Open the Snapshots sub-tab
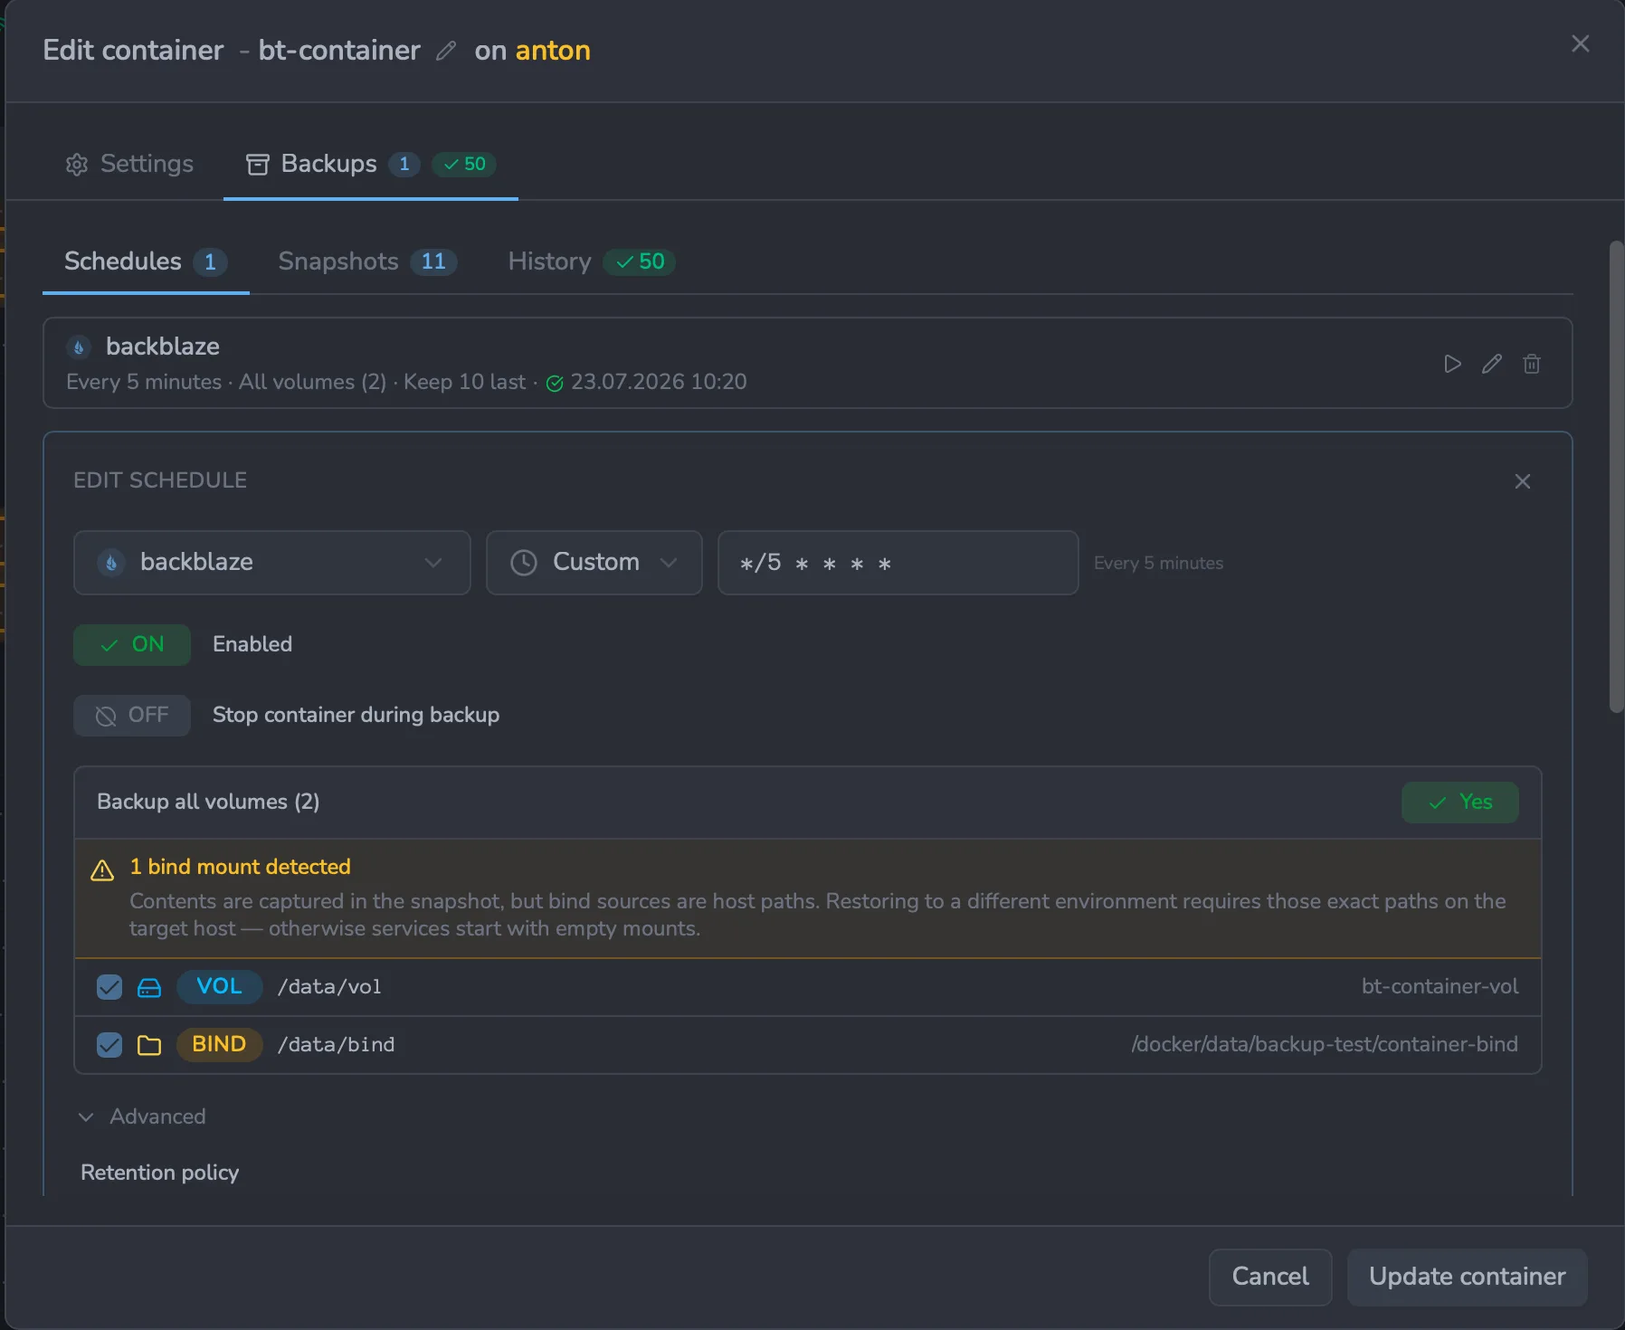 [367, 261]
